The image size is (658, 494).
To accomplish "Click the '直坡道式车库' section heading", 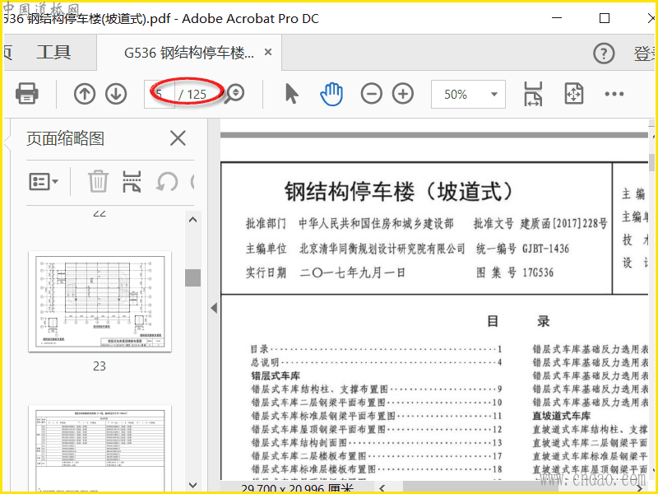I will [561, 416].
